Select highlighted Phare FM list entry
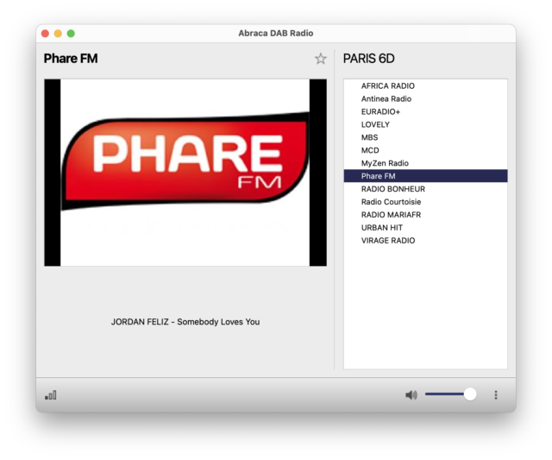The height and width of the screenshot is (460, 552). click(425, 176)
